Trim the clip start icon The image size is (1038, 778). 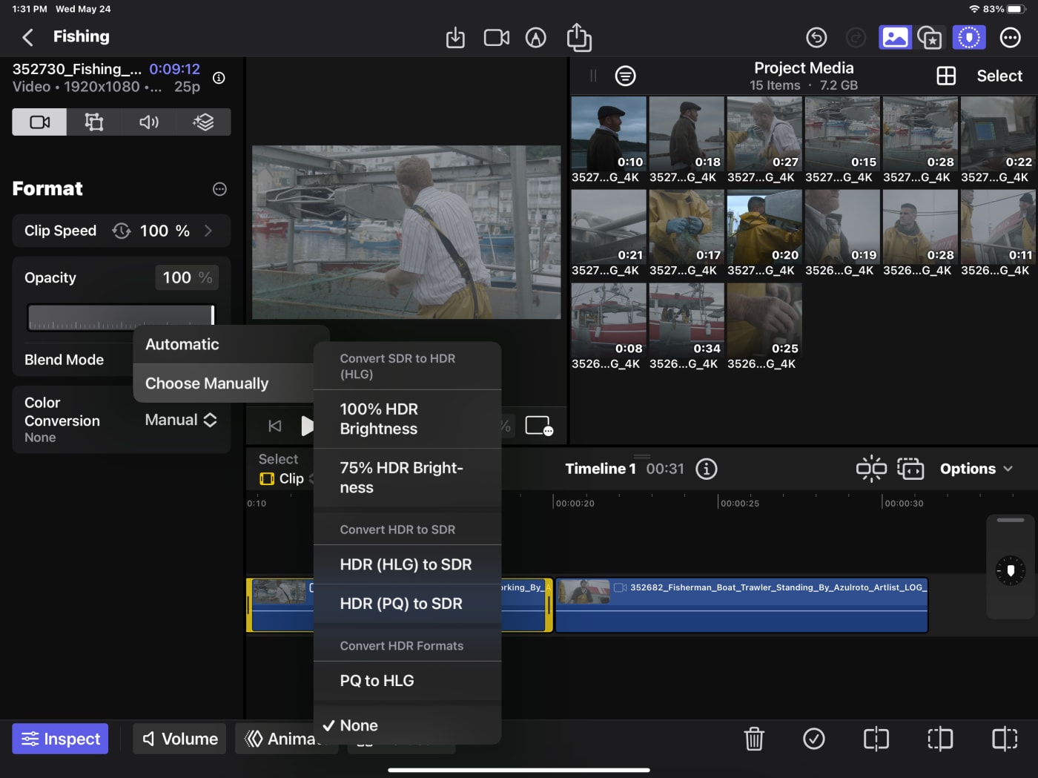point(940,739)
